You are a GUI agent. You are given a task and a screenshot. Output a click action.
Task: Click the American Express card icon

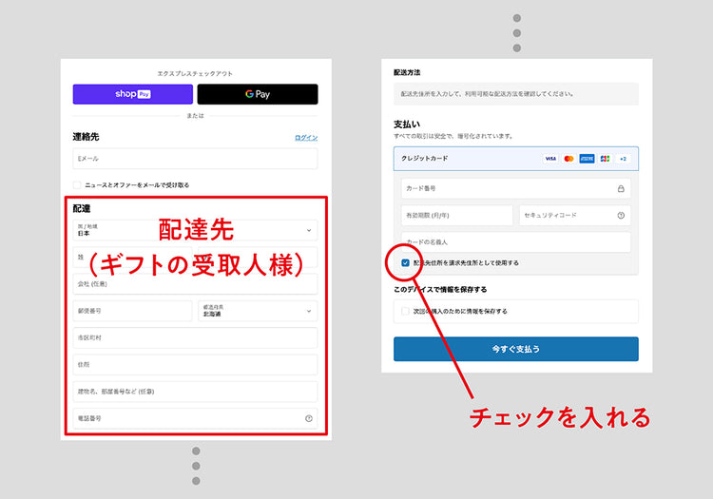point(587,159)
